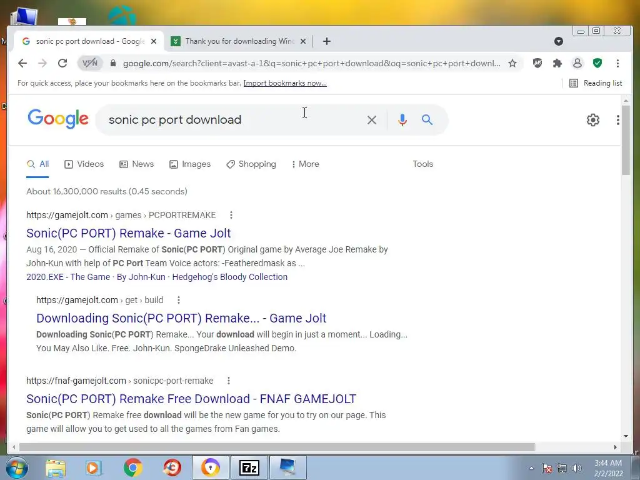Launch Windows Media Player from taskbar

(94, 467)
